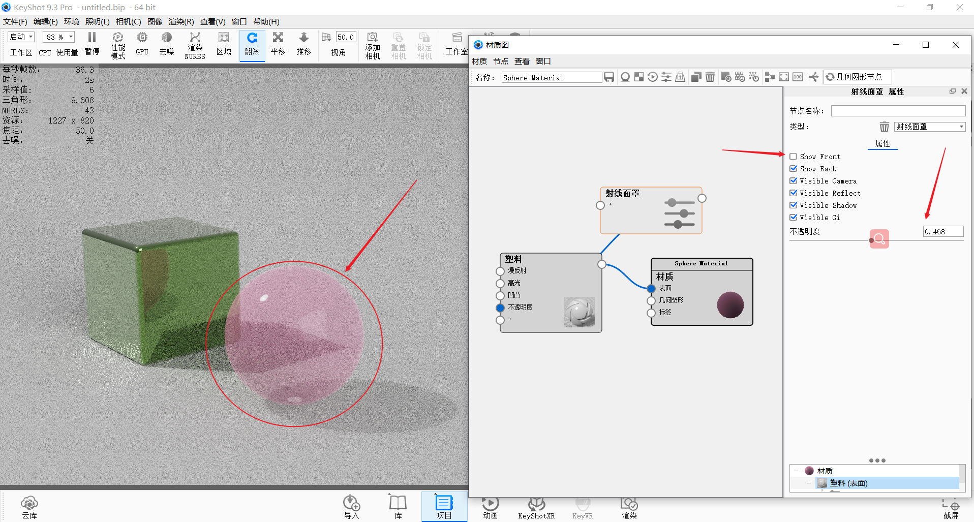974x522 pixels.
Task: Click the duplicate nodes icon
Action: click(696, 77)
